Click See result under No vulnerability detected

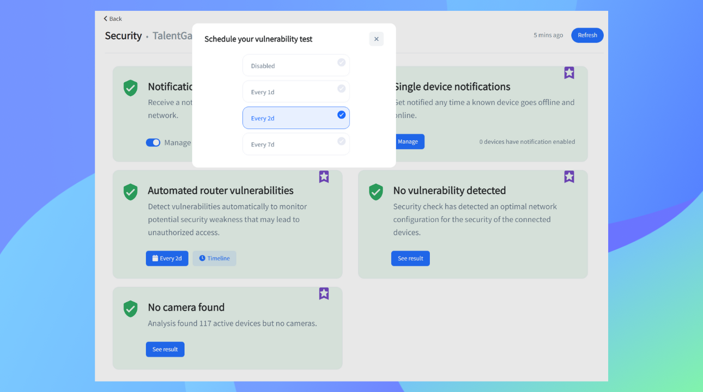click(410, 258)
